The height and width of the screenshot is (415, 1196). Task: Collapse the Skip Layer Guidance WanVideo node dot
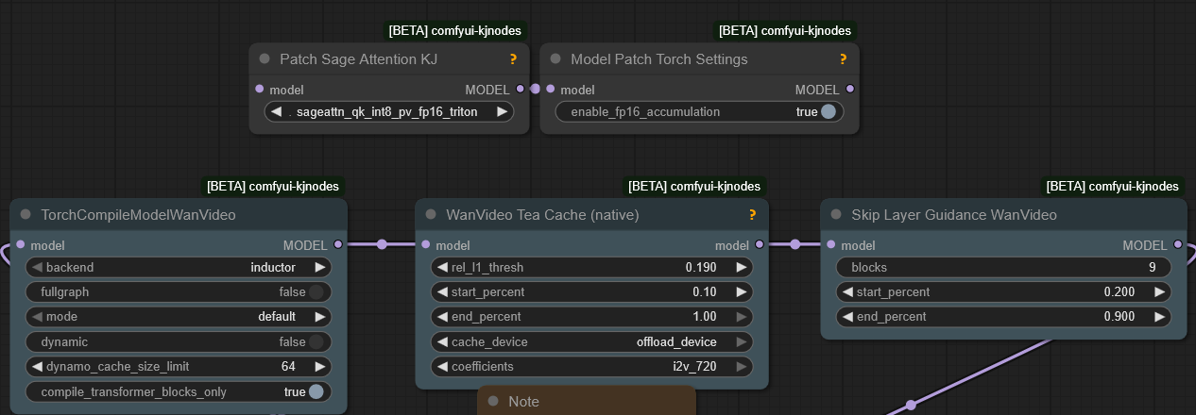coord(836,214)
